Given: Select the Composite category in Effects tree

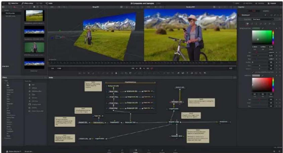Looking at the screenshot, I should point(10,90).
